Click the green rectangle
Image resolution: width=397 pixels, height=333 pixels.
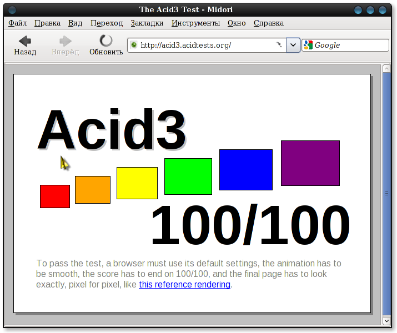pyautogui.click(x=188, y=176)
